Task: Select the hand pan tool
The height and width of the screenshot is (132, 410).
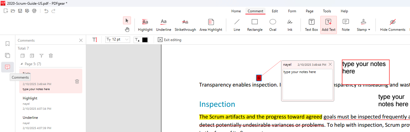Action: pos(127,29)
